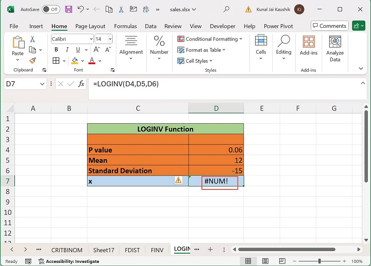Select column D header
Image resolution: width=371 pixels, height=266 pixels.
click(216, 108)
